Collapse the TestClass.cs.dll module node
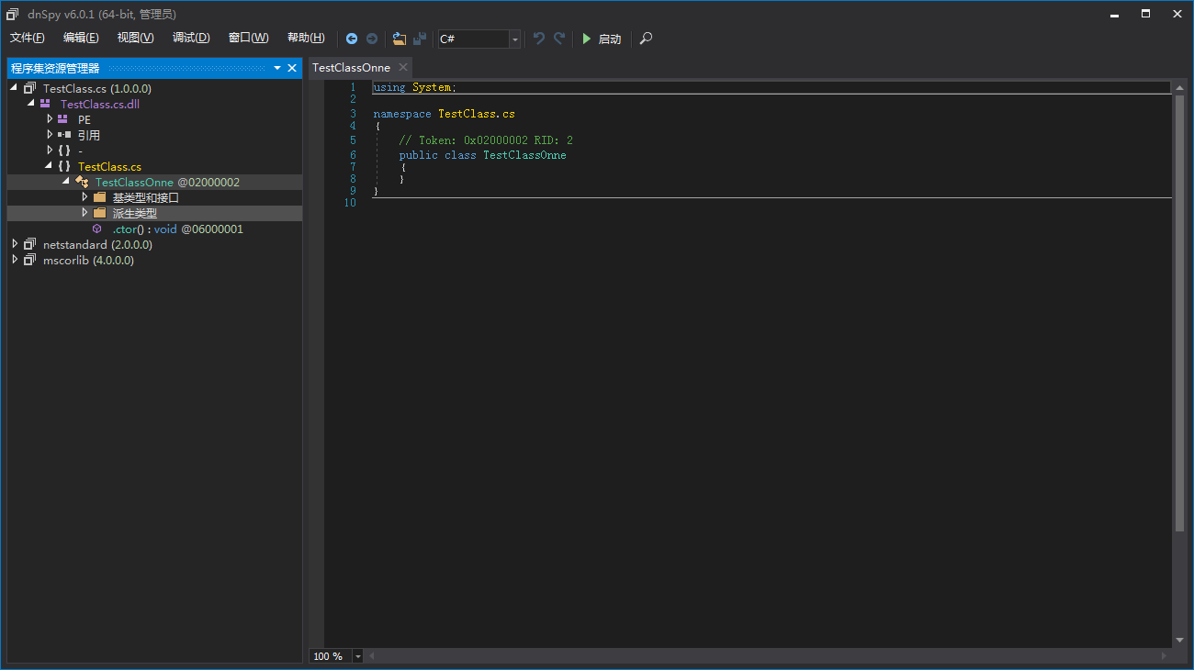The image size is (1194, 670). pos(31,105)
